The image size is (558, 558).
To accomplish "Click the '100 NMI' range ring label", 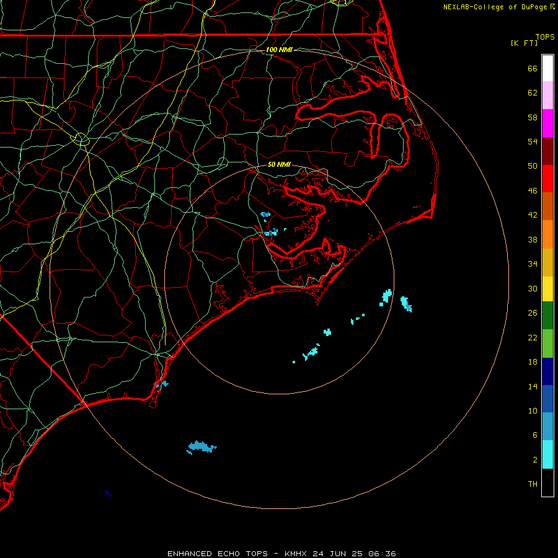I will click(279, 50).
